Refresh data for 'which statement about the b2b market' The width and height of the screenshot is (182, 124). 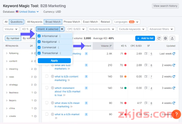coord(174,88)
